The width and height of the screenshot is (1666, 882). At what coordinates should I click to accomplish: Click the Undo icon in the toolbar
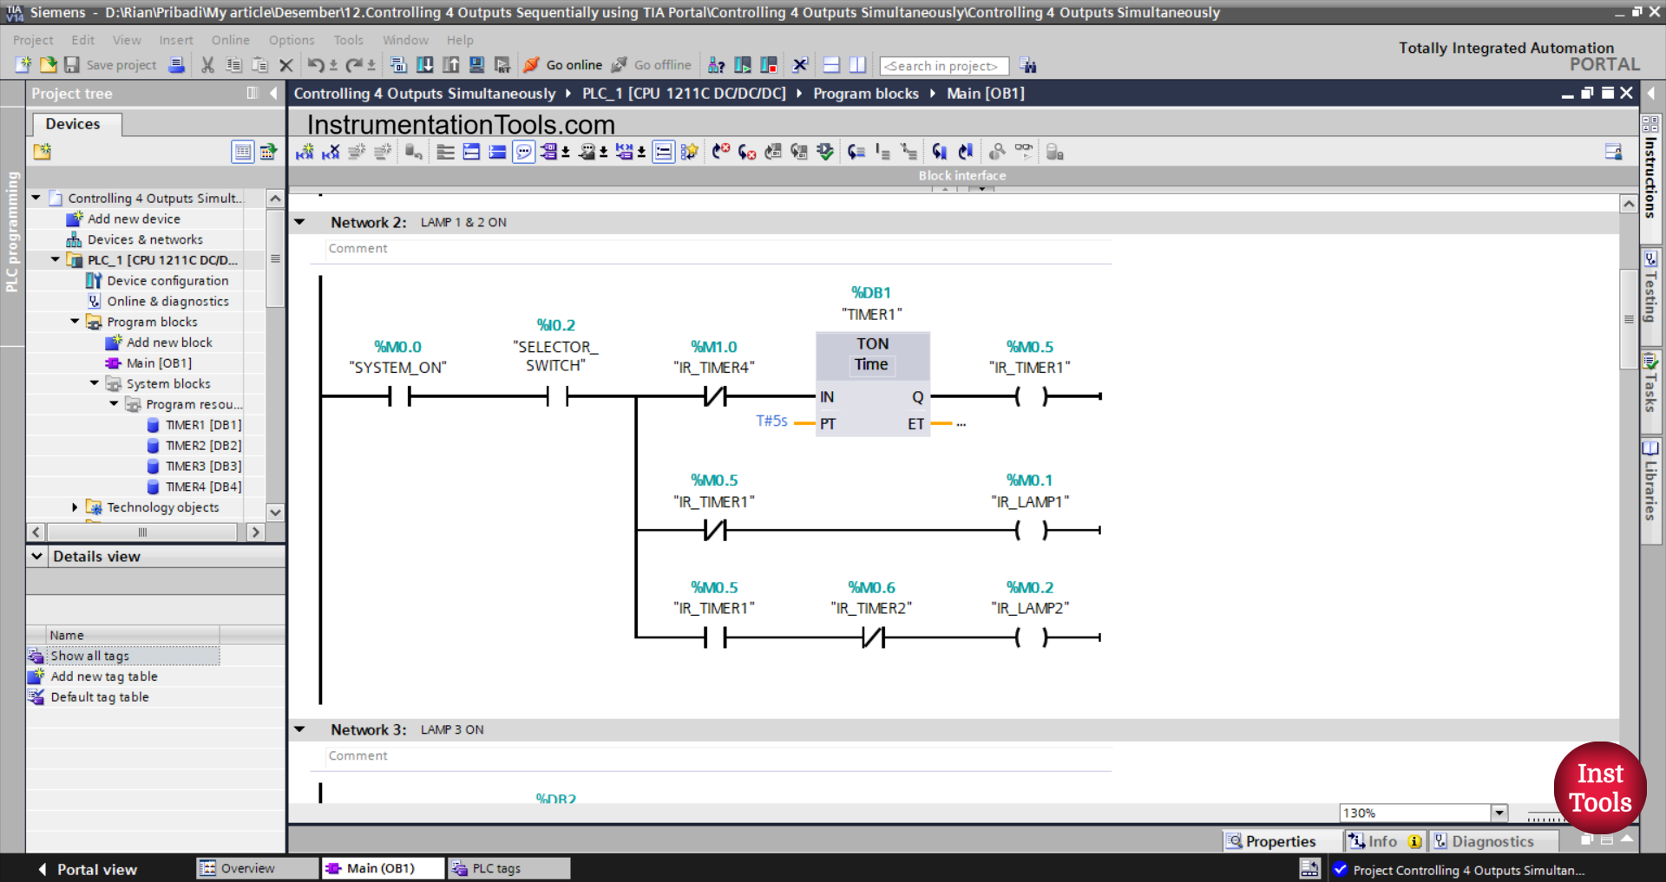(317, 64)
